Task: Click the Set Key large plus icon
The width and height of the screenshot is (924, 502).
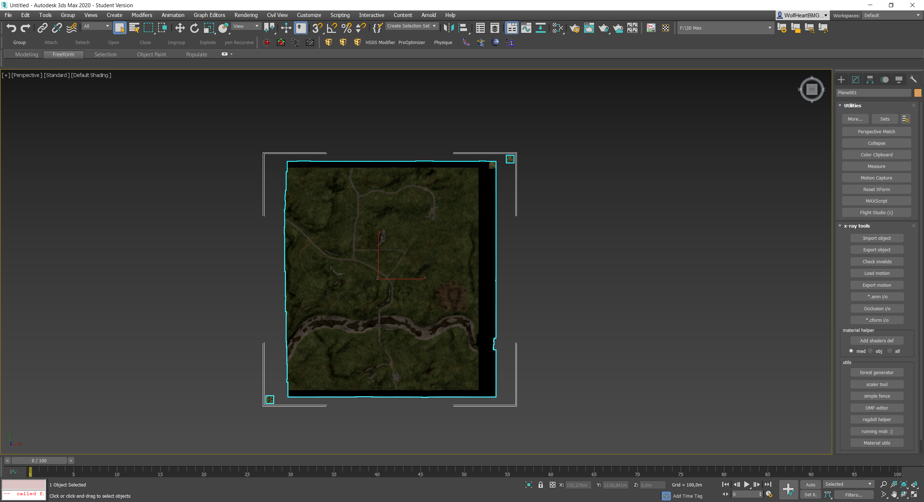Action: point(788,489)
